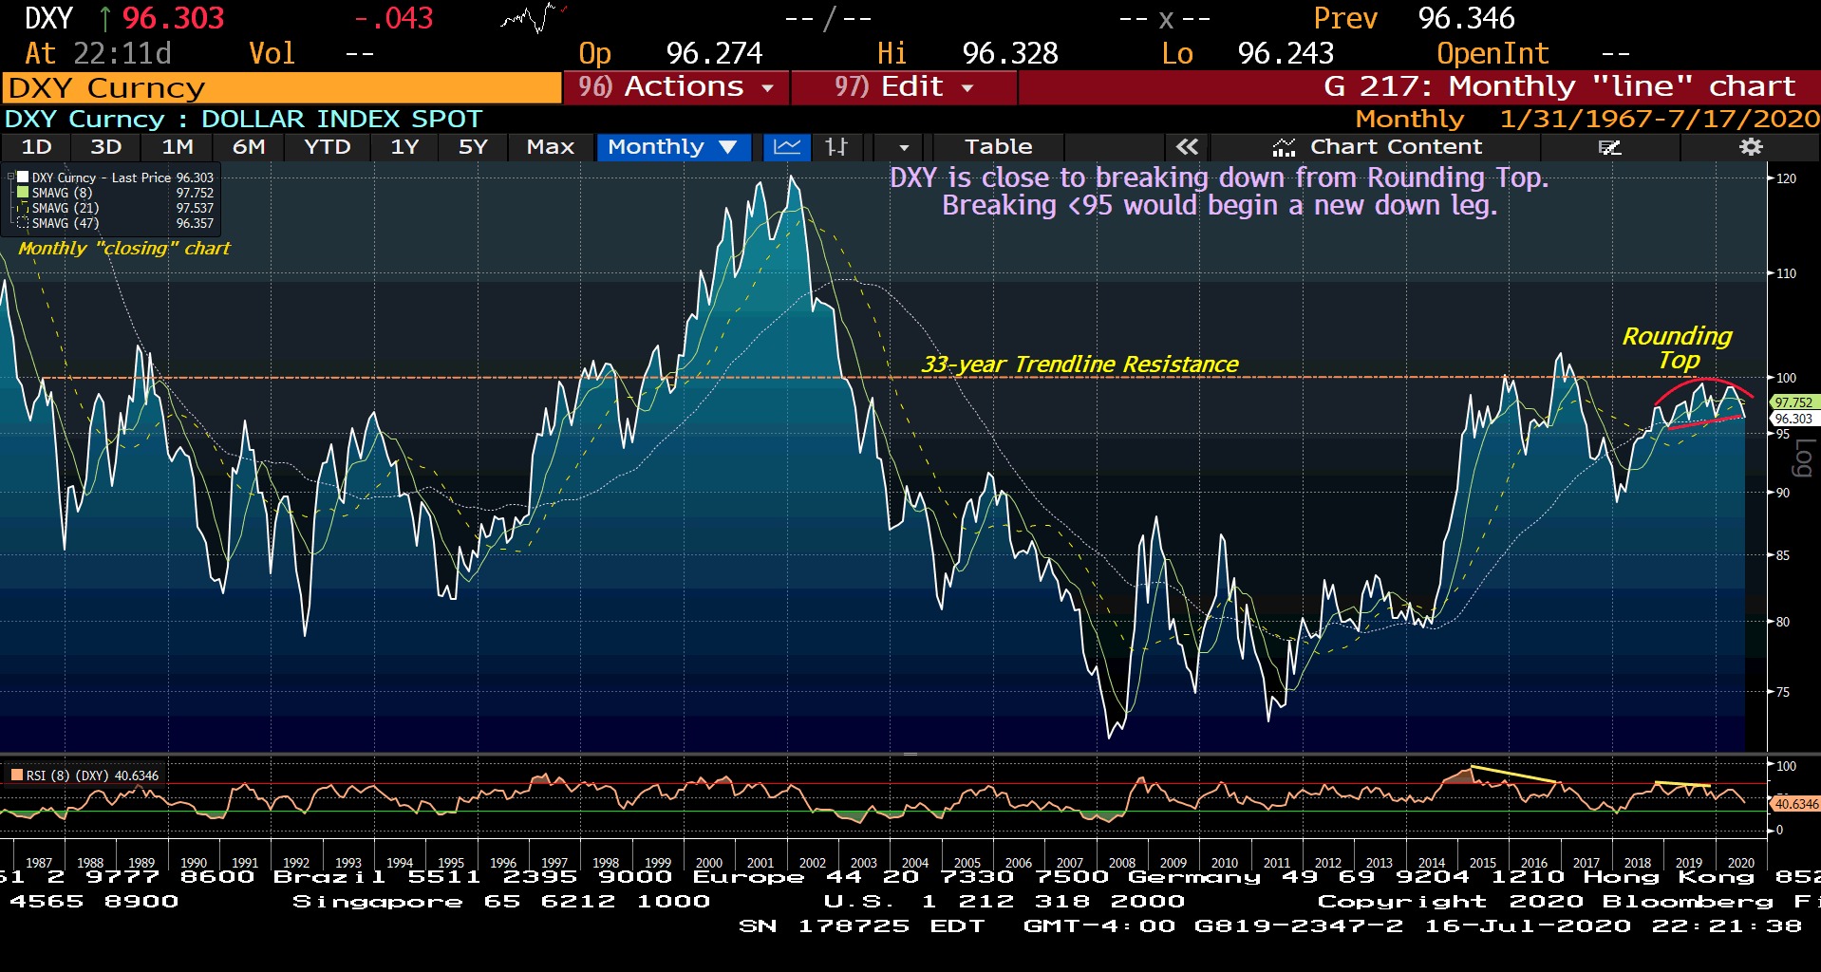Click the Monthly period label by date range
The width and height of the screenshot is (1821, 972).
(1410, 119)
